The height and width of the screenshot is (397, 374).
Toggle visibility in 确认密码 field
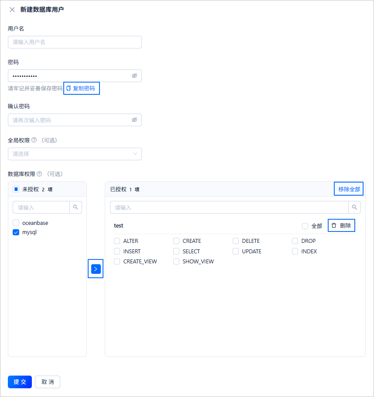click(134, 120)
